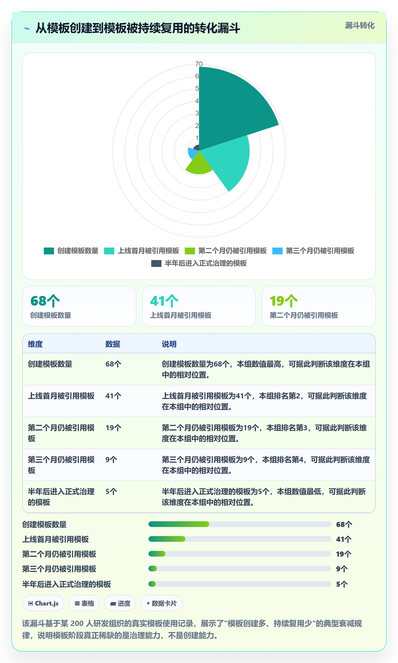Select the 进度 chip
This screenshot has width=398, height=663.
tap(120, 603)
